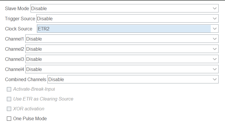
Task: Check Use ETR as Clearing Source
Action: click(x=9, y=99)
